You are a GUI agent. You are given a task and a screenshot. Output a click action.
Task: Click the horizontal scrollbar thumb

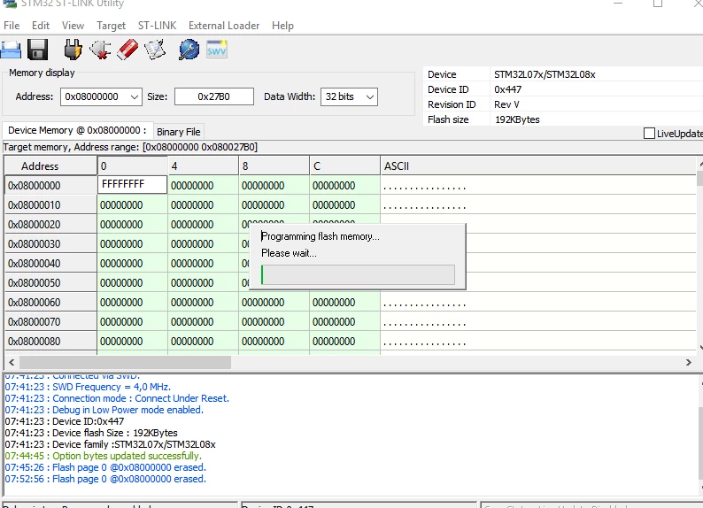click(x=125, y=362)
